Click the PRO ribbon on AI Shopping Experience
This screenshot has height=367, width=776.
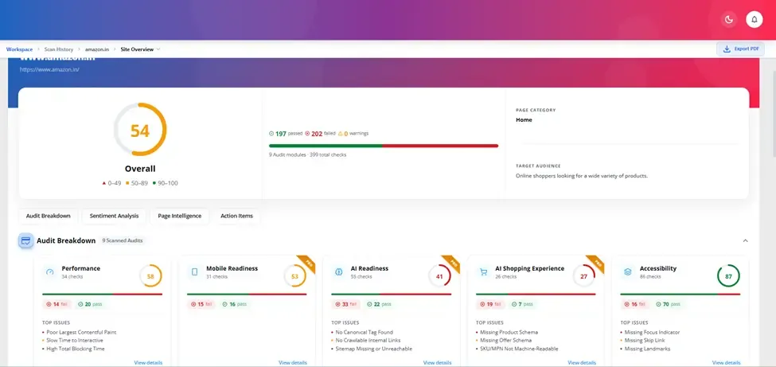(x=596, y=263)
